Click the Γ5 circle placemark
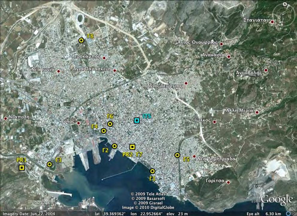This screenshot has width=297, height=216. click(177, 155)
